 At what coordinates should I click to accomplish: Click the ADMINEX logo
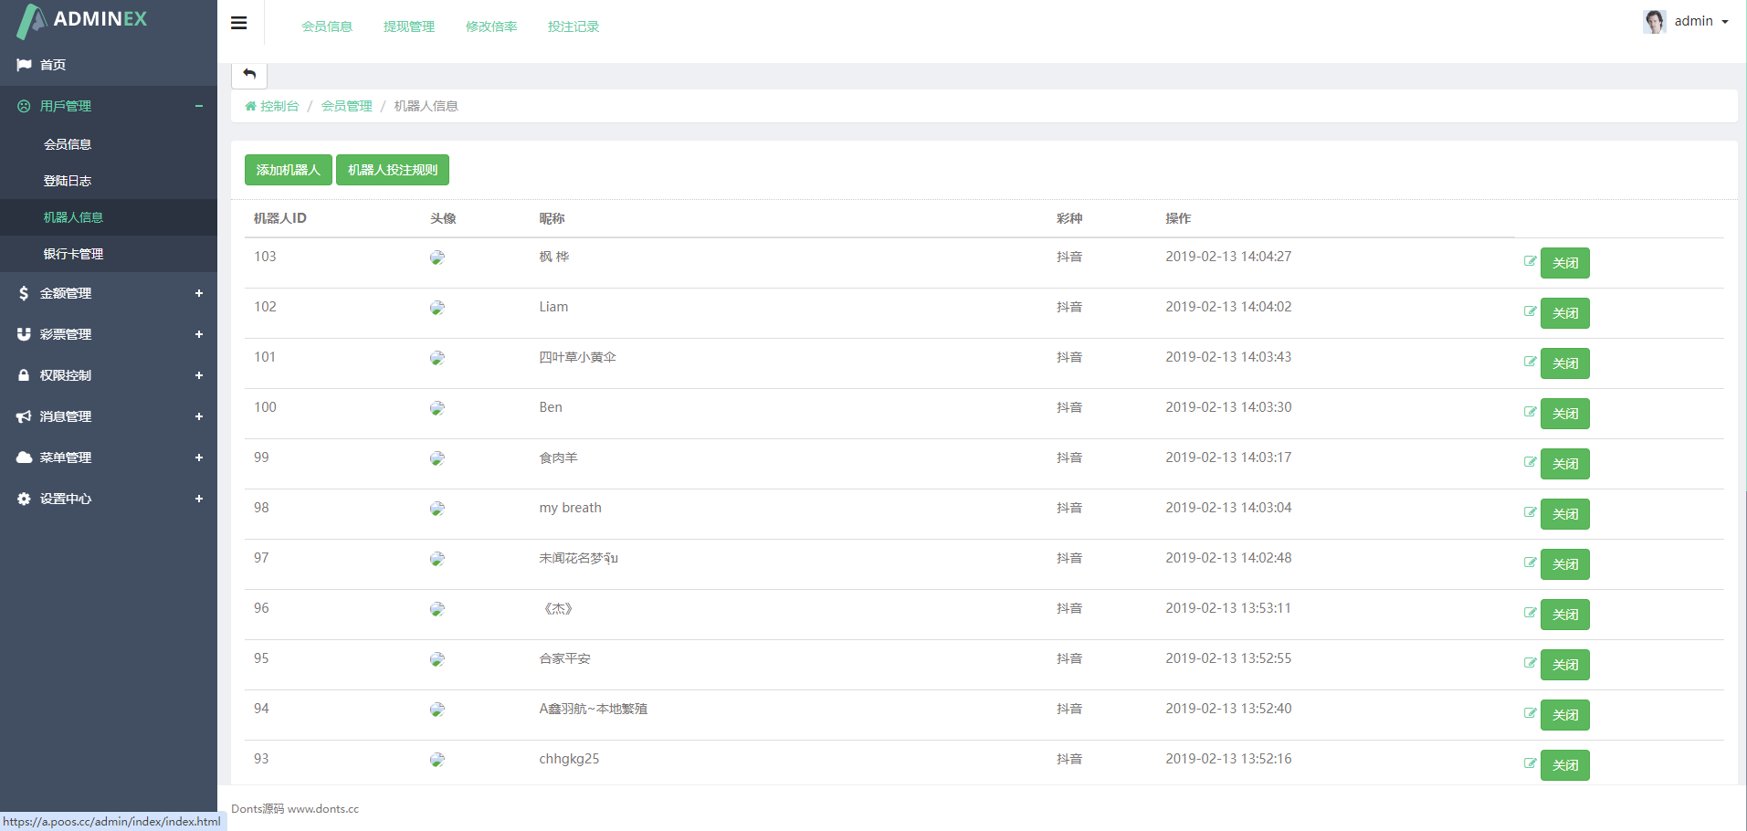click(83, 20)
